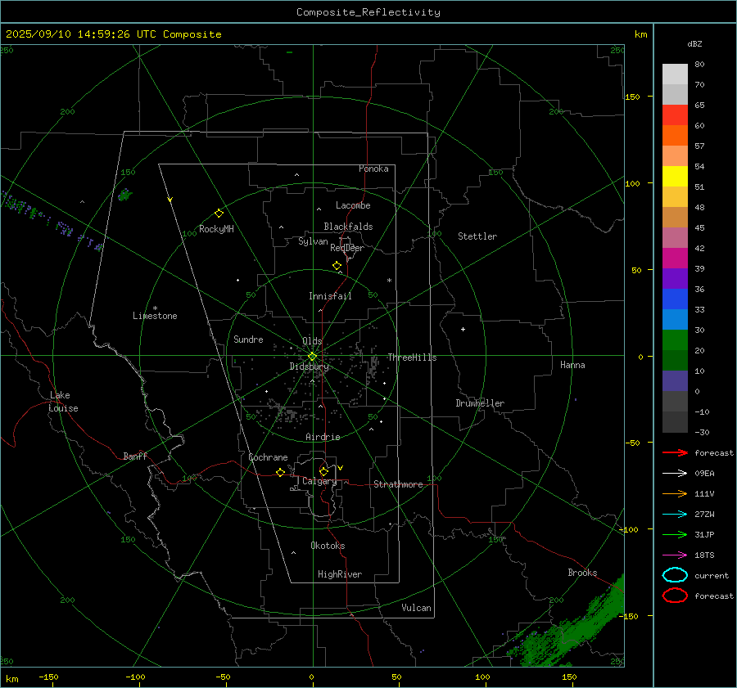
Task: Click the HighRiver city label
Action: coord(340,574)
